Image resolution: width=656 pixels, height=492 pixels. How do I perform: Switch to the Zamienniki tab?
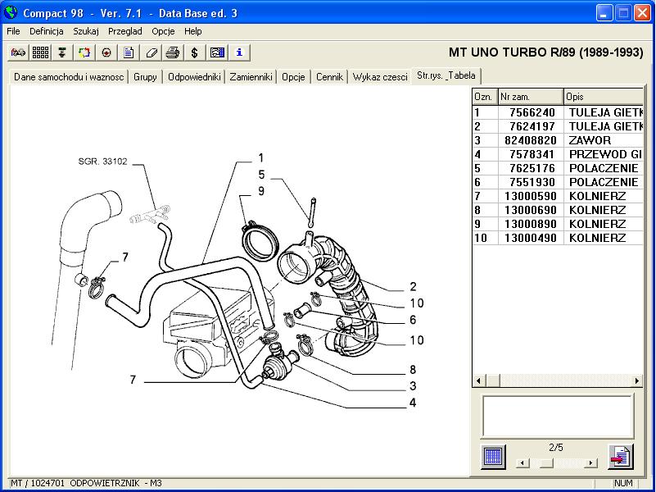click(x=251, y=77)
